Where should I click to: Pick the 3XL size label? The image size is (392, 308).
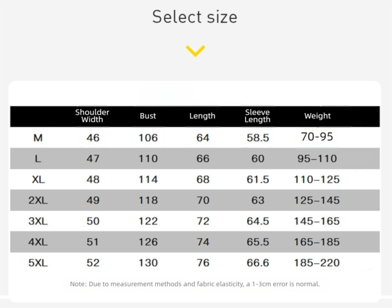click(38, 221)
